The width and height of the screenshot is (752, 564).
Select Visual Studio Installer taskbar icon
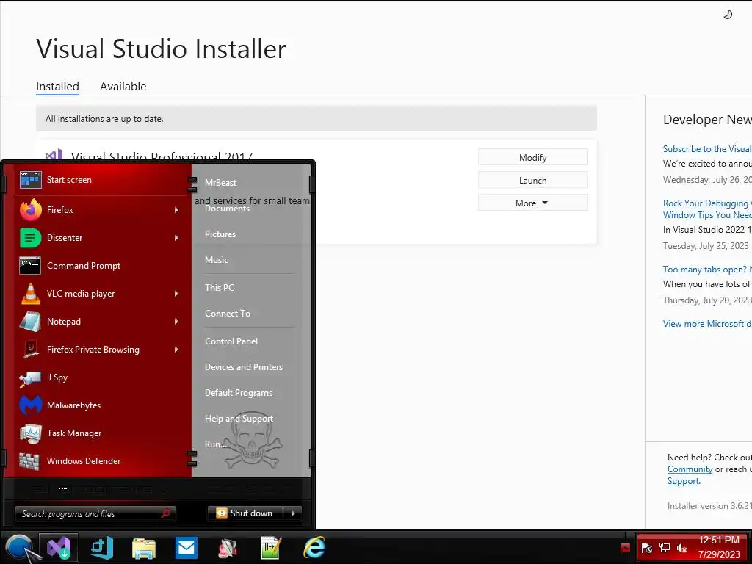click(59, 548)
